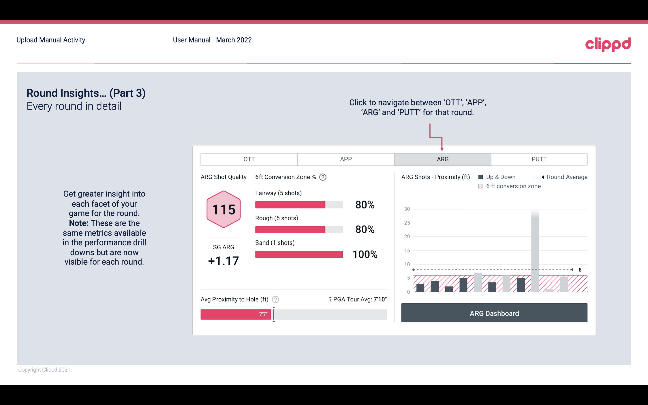This screenshot has width=648, height=405.
Task: Select the OTT tab
Action: [249, 159]
